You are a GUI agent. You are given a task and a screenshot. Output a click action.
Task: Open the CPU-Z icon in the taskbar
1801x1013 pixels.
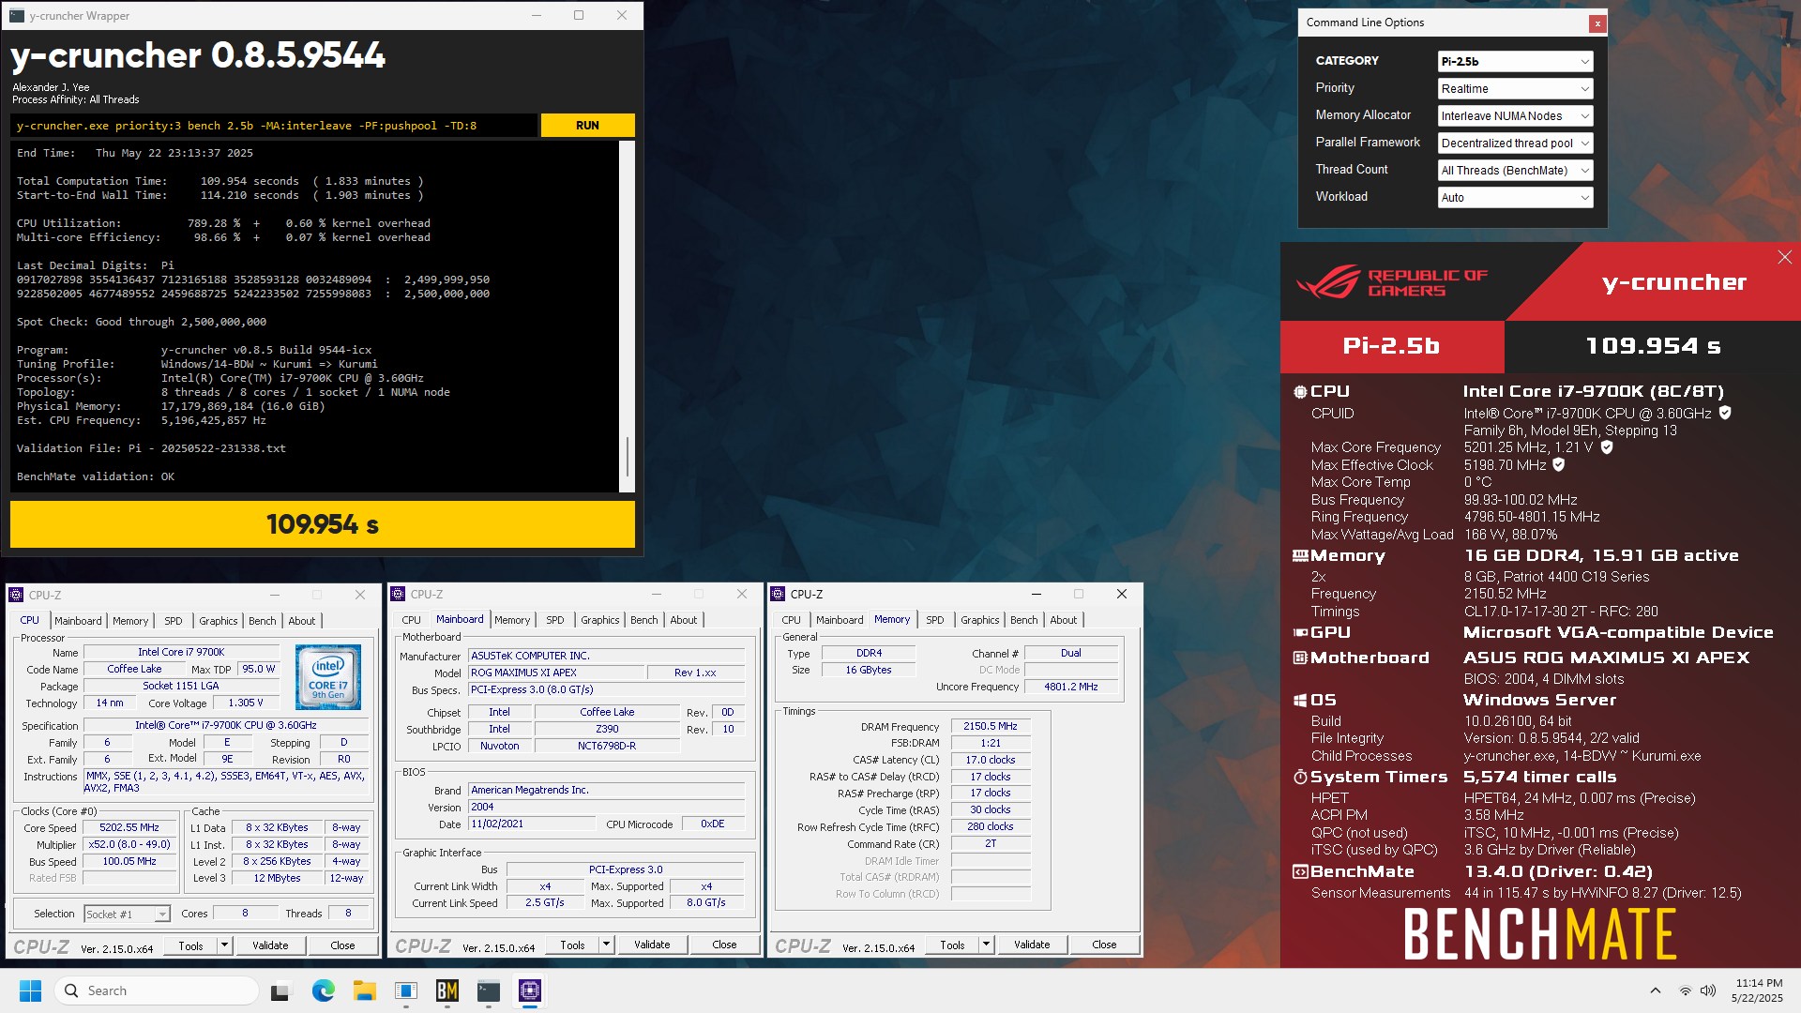click(x=529, y=990)
